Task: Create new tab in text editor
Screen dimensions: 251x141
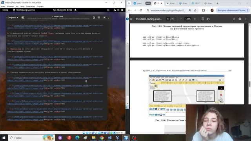Action: (x=23, y=18)
